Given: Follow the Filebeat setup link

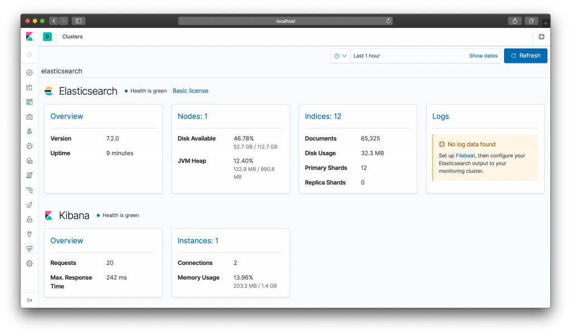Looking at the screenshot, I should (466, 155).
